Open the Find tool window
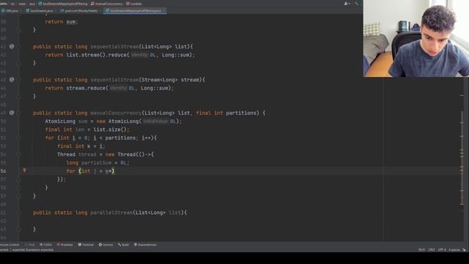 tap(29, 244)
